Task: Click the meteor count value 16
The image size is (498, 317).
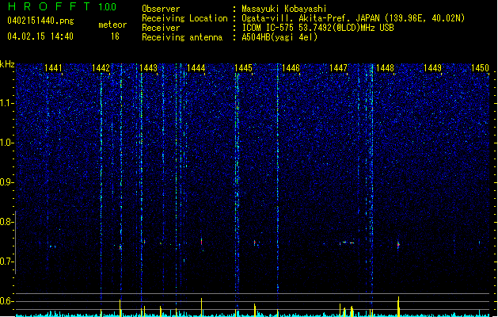Action: (x=115, y=36)
